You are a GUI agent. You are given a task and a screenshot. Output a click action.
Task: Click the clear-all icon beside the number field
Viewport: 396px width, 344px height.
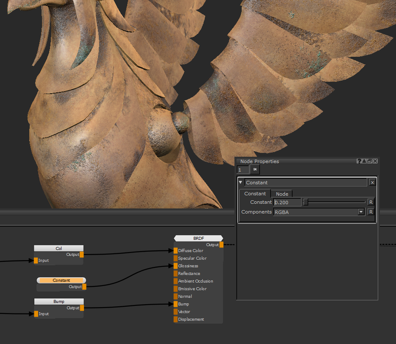click(255, 169)
